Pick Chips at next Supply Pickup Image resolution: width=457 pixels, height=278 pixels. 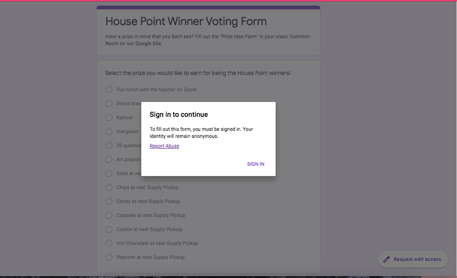click(109, 187)
